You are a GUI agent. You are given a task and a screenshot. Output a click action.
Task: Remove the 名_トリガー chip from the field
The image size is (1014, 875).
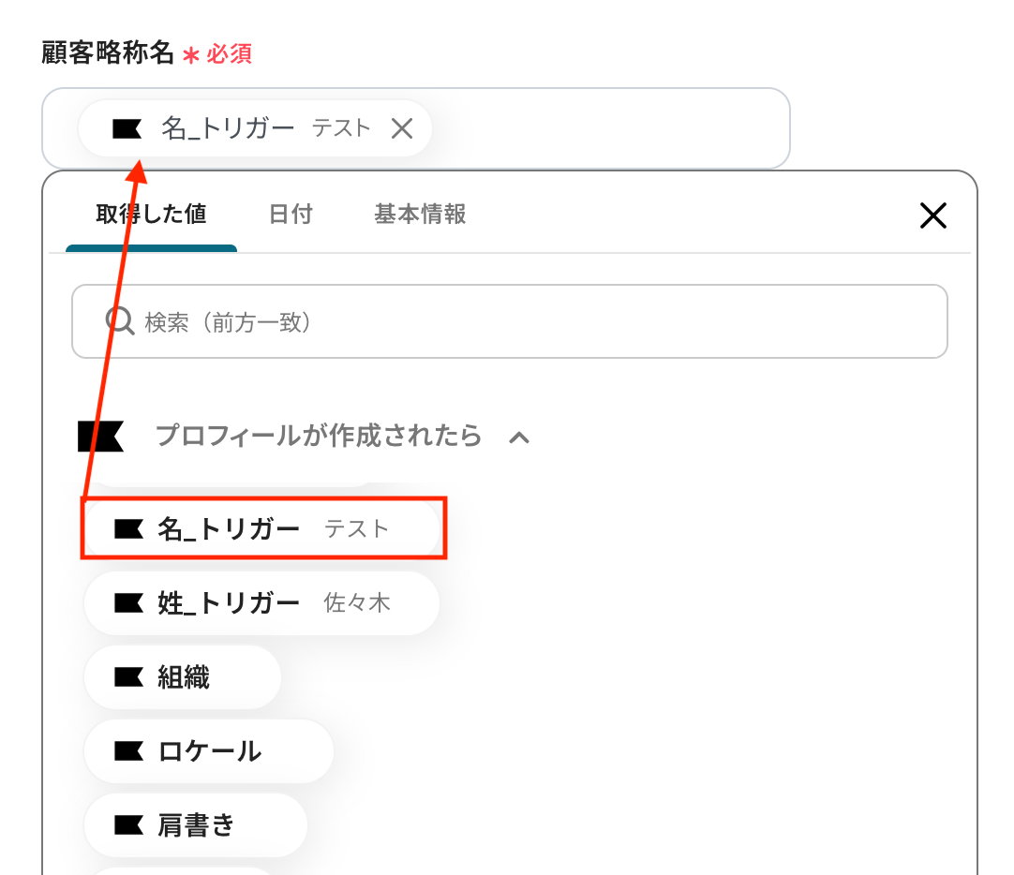pos(402,128)
